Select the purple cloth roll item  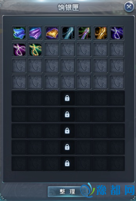tap(35, 33)
